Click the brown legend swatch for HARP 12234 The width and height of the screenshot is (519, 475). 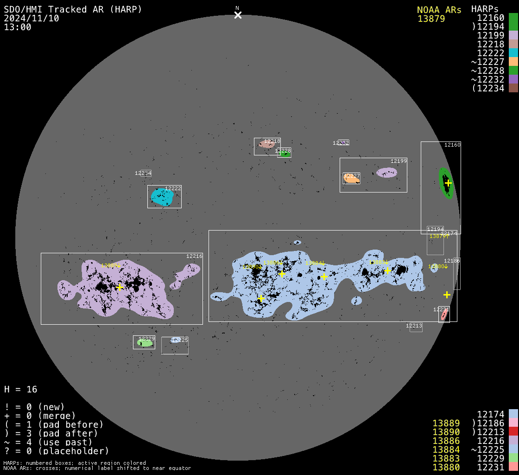513,88
